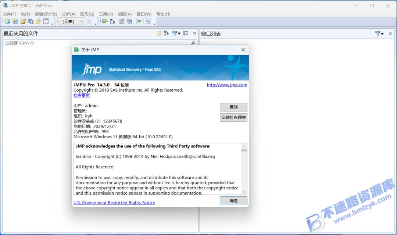
Task: Open the 实验设计(D) menu
Action: pyautogui.click(x=46, y=14)
